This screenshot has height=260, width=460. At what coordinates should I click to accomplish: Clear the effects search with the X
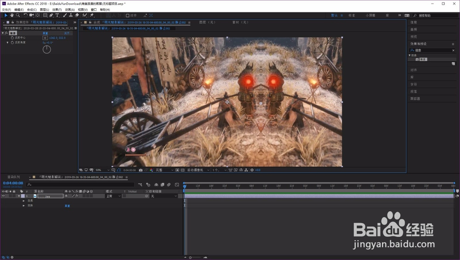pyautogui.click(x=453, y=51)
